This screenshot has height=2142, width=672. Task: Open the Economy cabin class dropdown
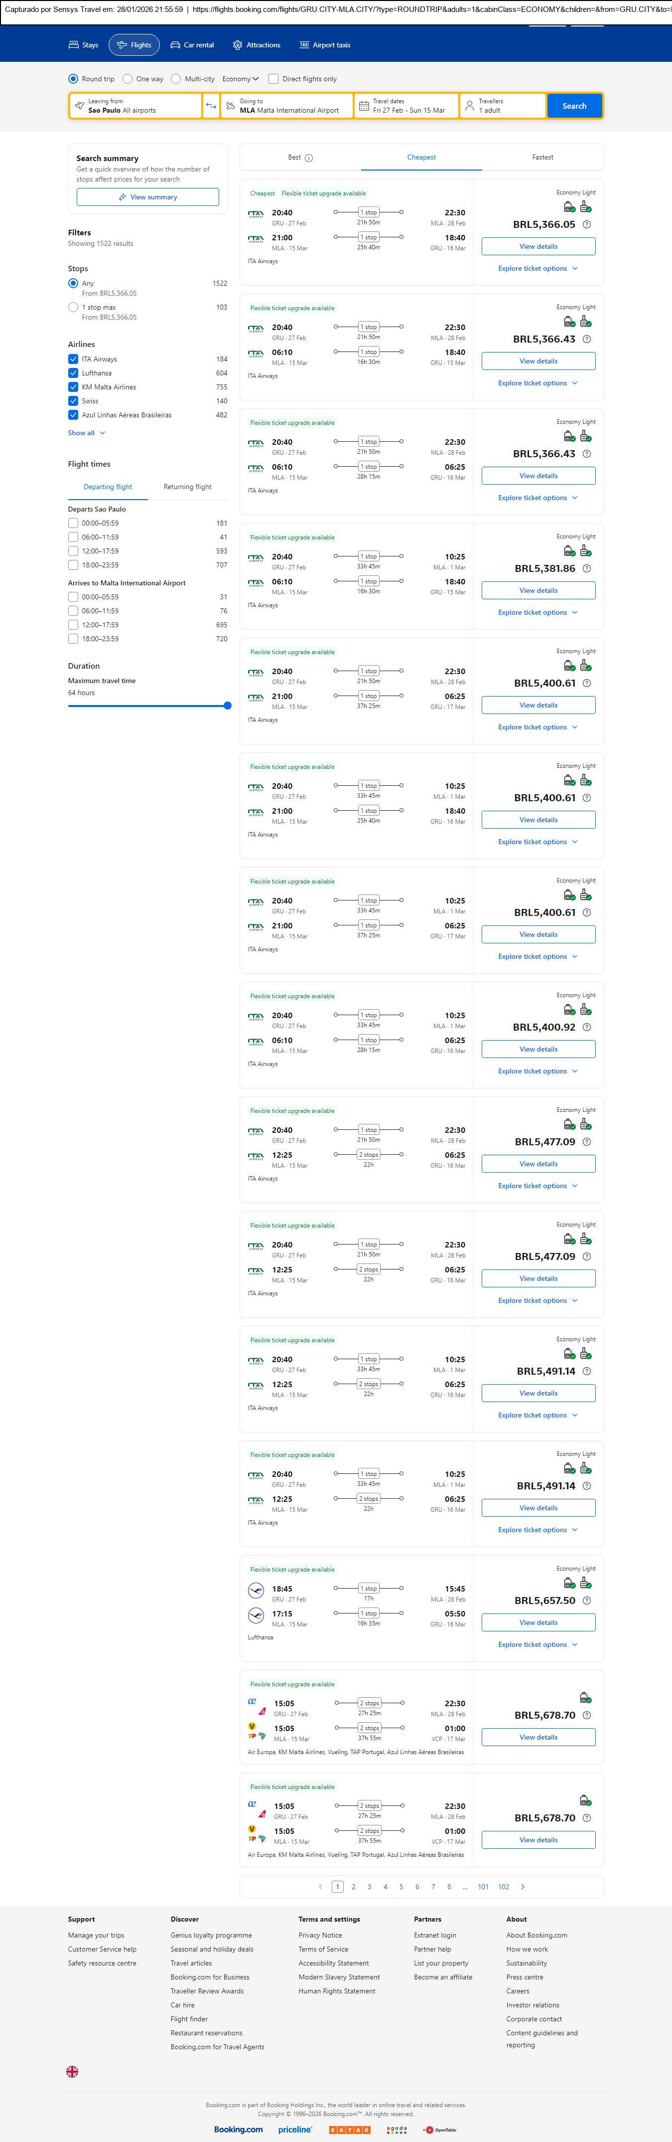tap(240, 79)
